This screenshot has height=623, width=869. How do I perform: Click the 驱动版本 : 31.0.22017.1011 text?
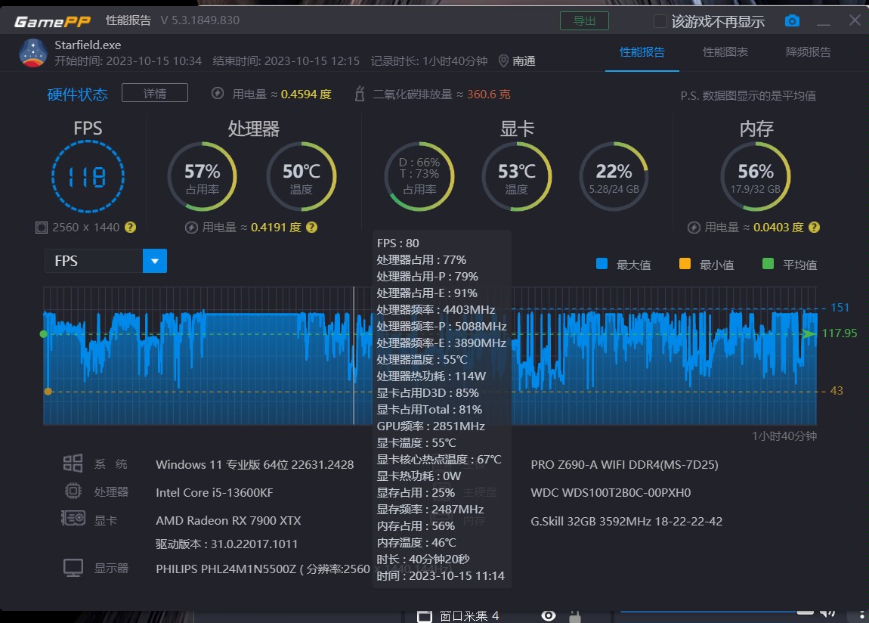pos(227,544)
